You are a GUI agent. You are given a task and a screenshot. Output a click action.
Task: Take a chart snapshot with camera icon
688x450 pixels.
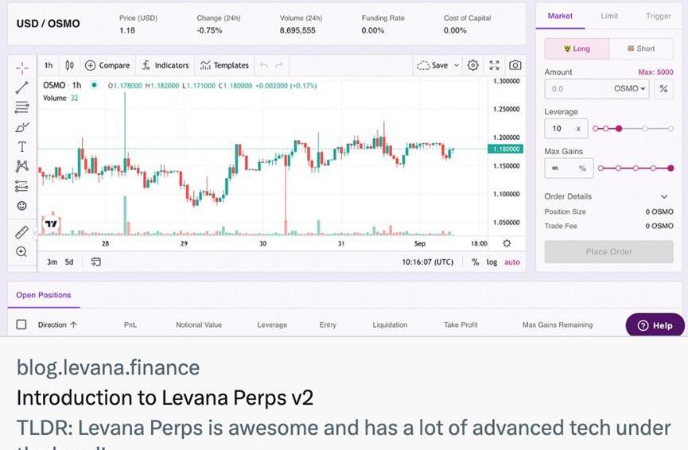pyautogui.click(x=515, y=65)
